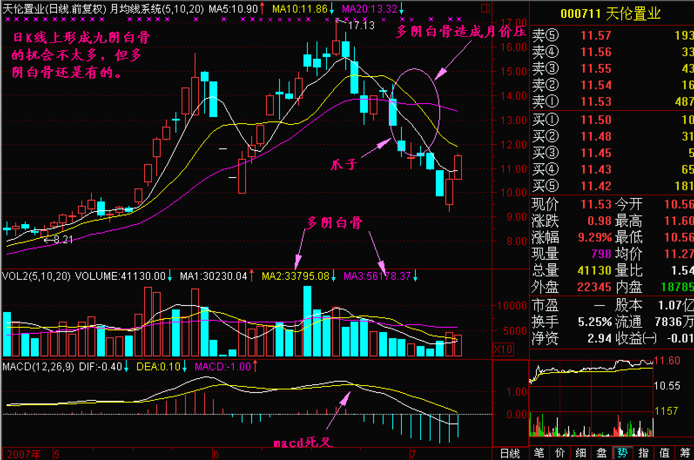694x460 pixels.
Task: Click the 2007年 timeline label
Action: point(24,454)
